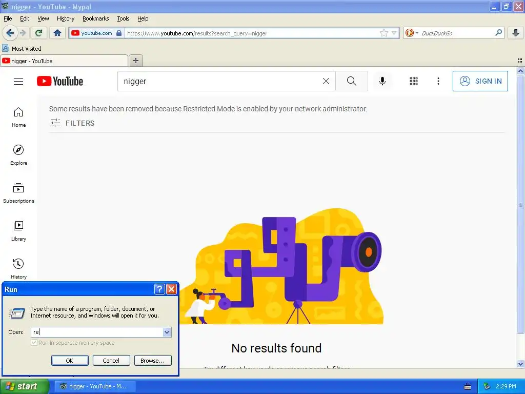Click the page scrollbar up arrow

(x=520, y=71)
